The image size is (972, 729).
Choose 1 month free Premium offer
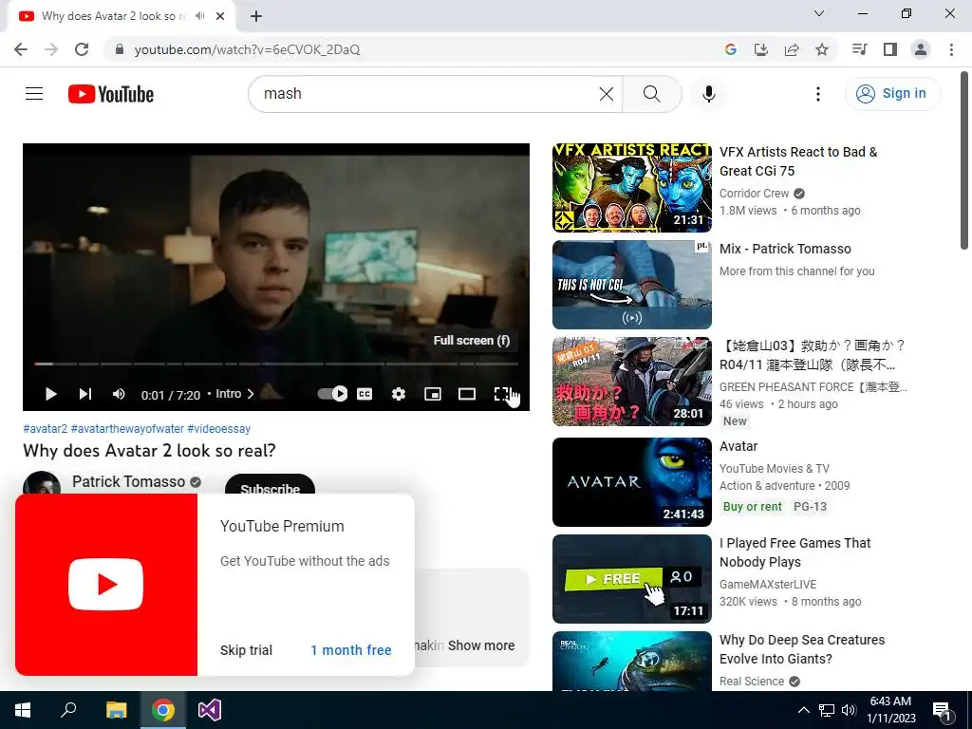click(x=351, y=649)
